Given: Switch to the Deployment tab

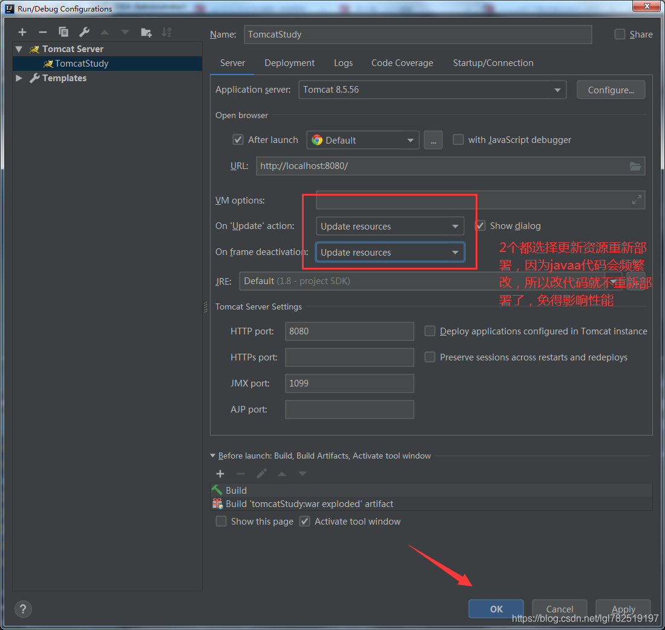Looking at the screenshot, I should pos(289,63).
